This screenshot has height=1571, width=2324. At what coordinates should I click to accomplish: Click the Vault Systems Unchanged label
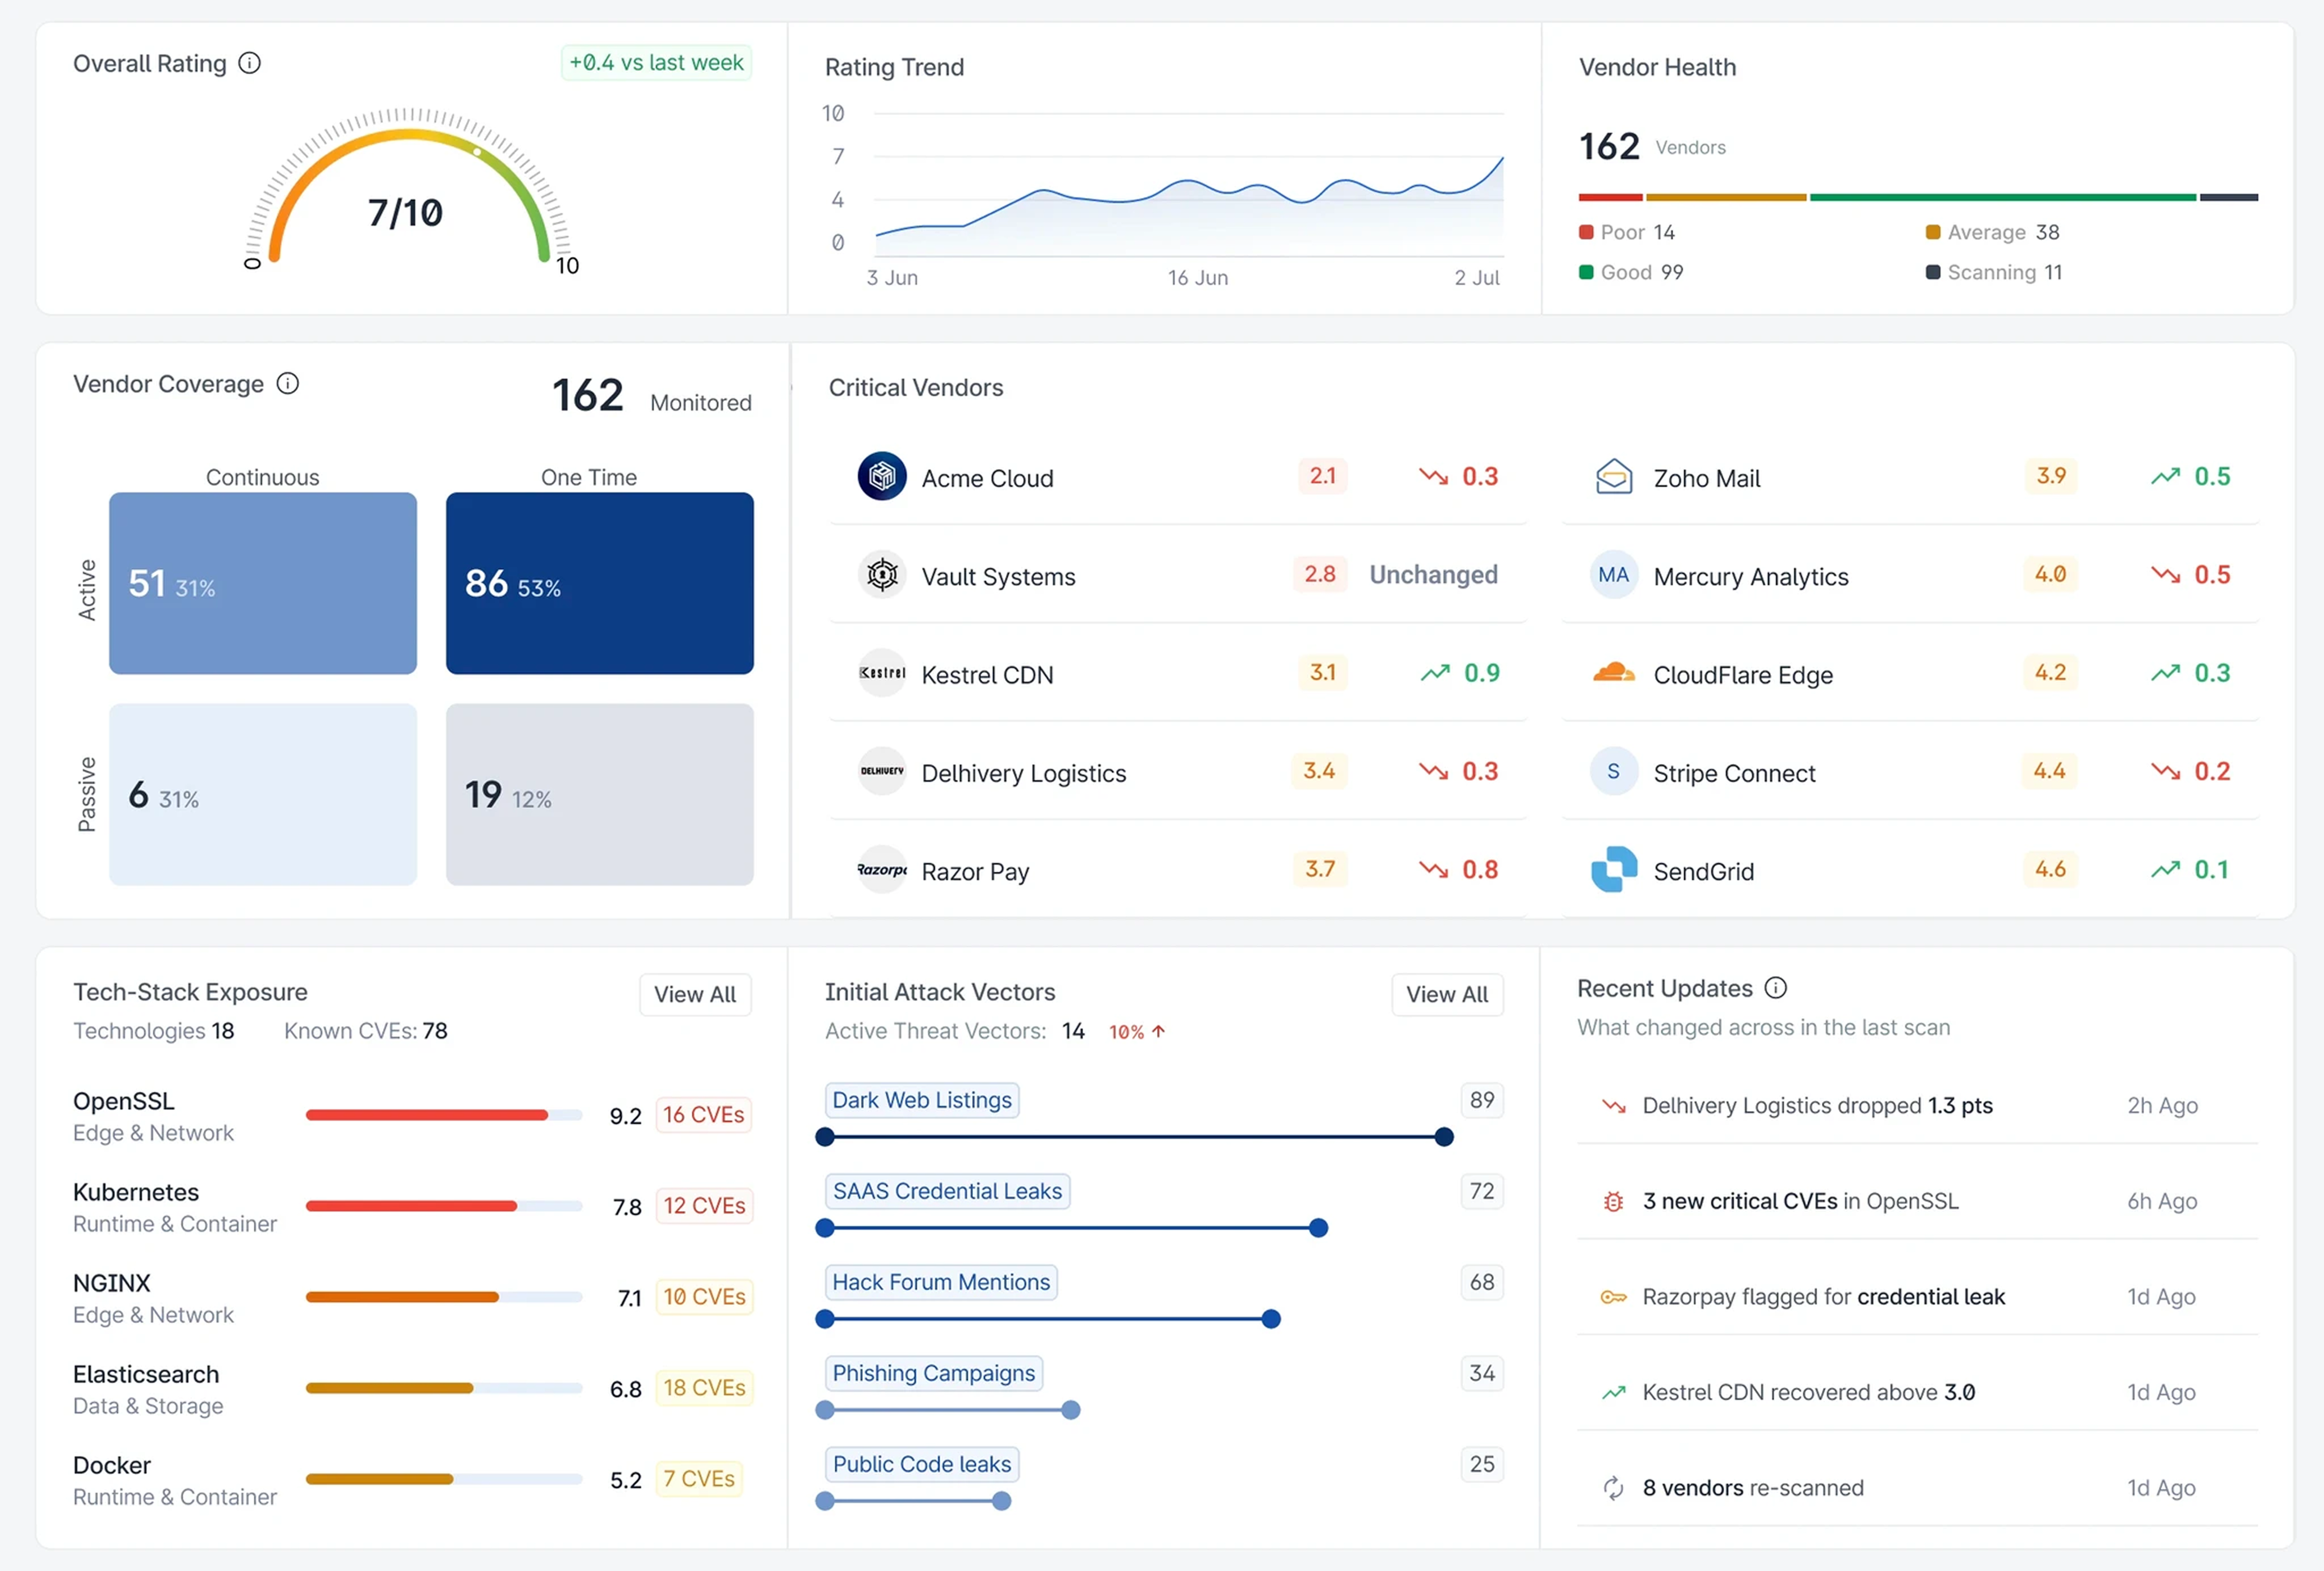[1433, 575]
